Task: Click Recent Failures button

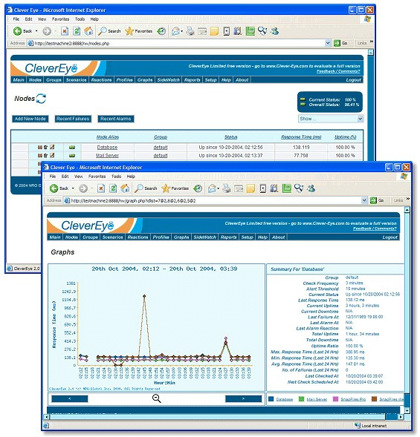Action: [x=73, y=119]
